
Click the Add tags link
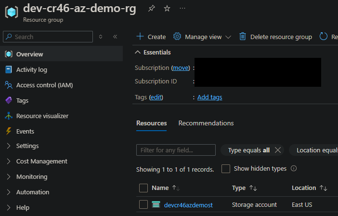209,97
